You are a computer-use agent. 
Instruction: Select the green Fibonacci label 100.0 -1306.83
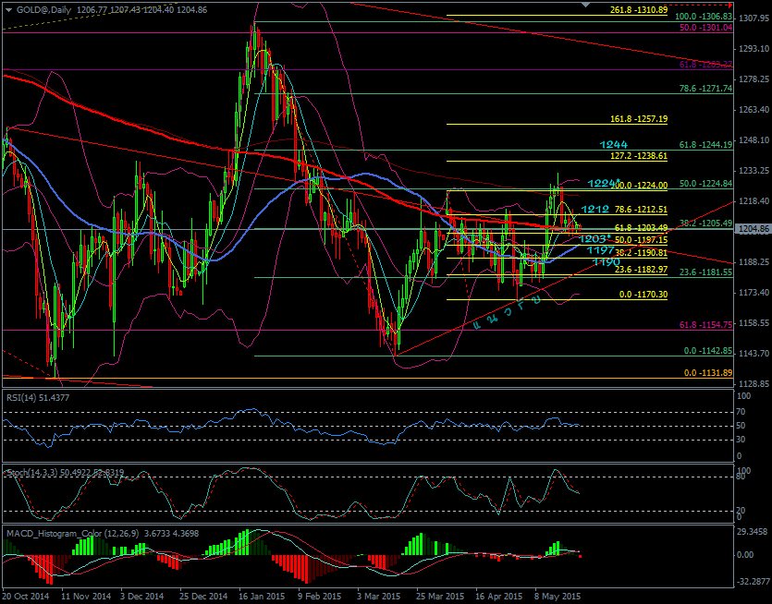[705, 17]
